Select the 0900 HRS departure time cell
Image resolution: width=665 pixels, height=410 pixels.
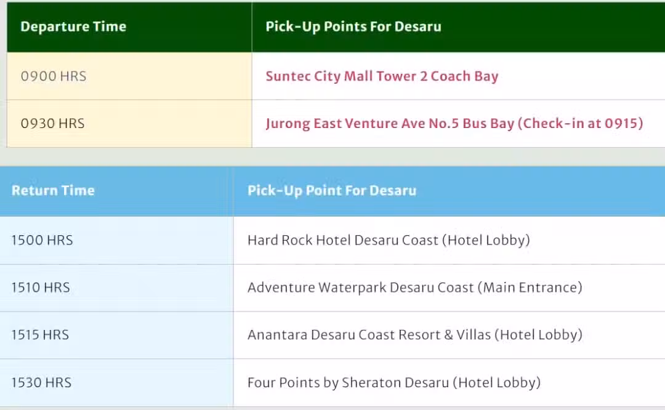coord(129,76)
